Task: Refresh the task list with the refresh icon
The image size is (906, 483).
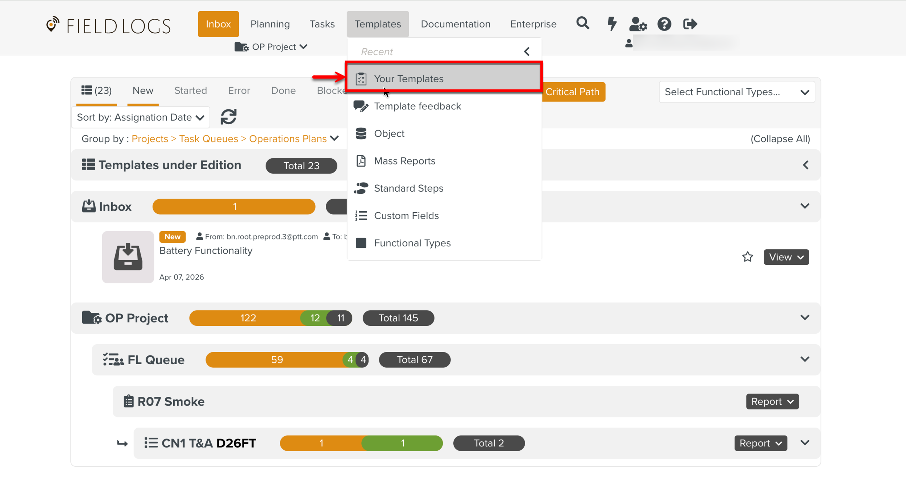Action: 228,117
